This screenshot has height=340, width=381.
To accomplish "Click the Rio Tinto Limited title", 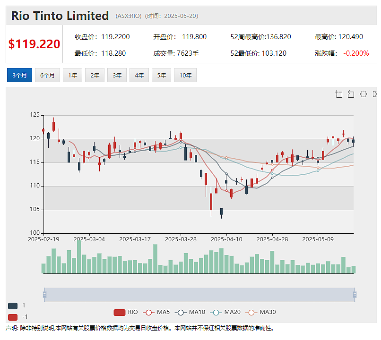I will (60, 16).
